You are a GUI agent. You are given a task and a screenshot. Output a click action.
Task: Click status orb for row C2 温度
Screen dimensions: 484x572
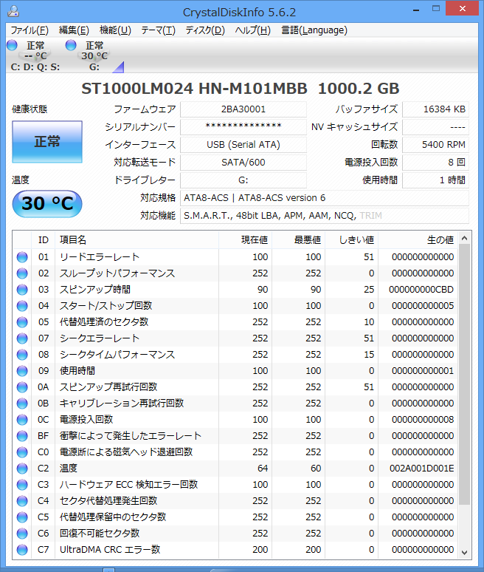[x=22, y=468]
